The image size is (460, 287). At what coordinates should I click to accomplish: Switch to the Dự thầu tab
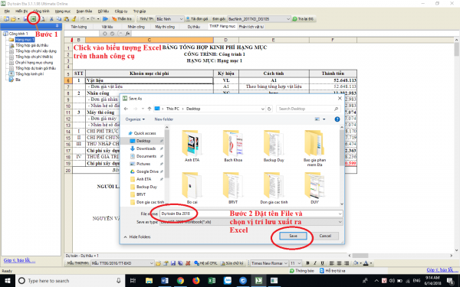[194, 27]
